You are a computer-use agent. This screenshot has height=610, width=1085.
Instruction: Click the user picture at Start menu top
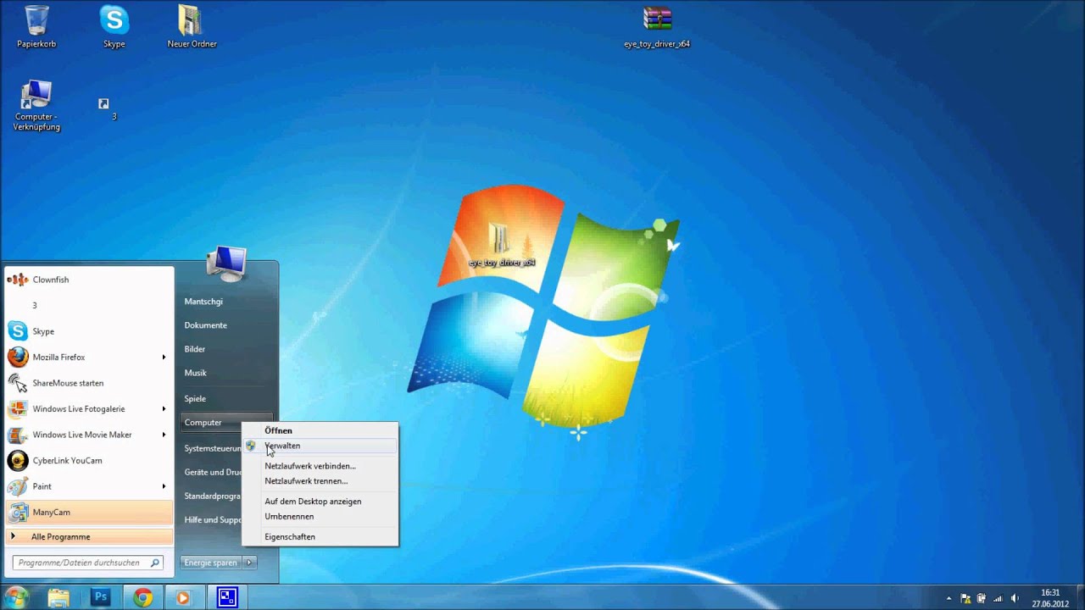point(226,263)
